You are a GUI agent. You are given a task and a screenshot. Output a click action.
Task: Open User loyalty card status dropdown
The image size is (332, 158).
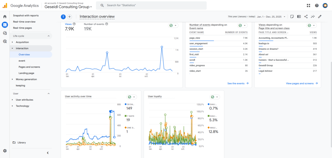click(x=215, y=97)
